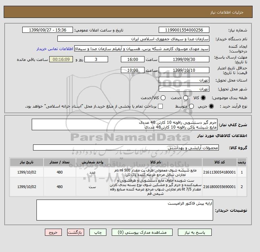Click the واحد شمارش column header
Image resolution: width=260 pixels, height=252 pixels.
coord(93,162)
